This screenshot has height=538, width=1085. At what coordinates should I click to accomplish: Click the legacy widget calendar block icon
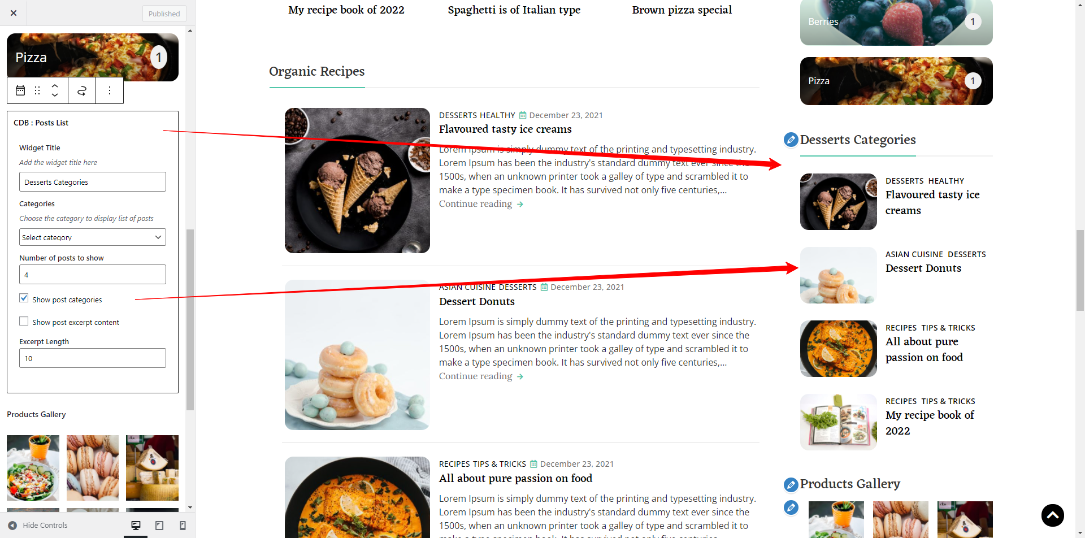(20, 90)
